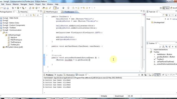Click the New Java Class icon
The width and height of the screenshot is (177, 99).
pos(37,8)
